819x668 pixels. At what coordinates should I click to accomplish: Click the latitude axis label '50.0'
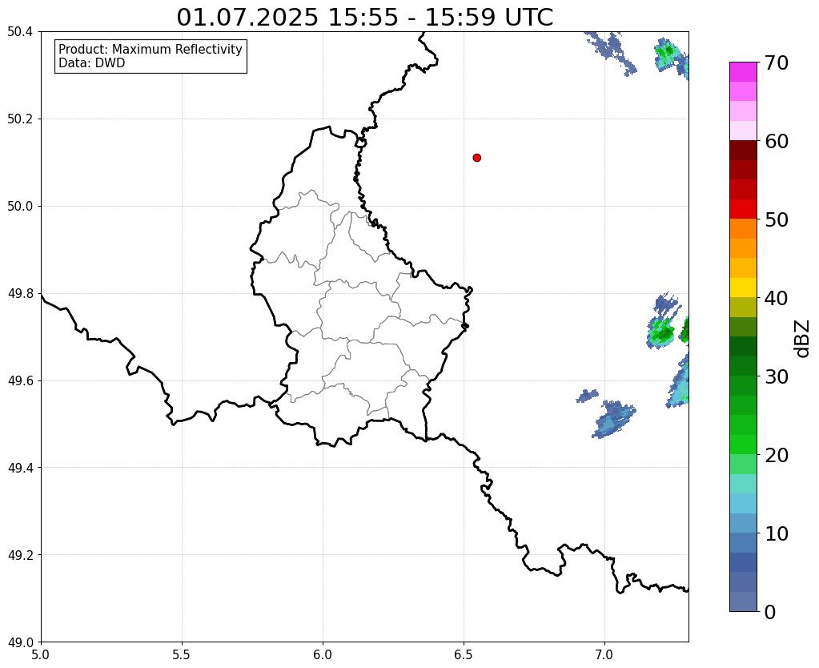pyautogui.click(x=20, y=207)
